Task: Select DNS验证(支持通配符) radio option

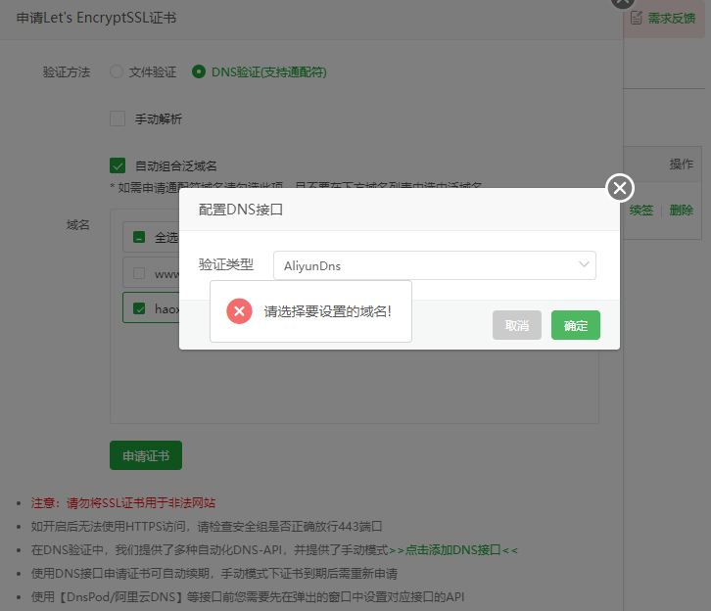Action: pyautogui.click(x=199, y=71)
